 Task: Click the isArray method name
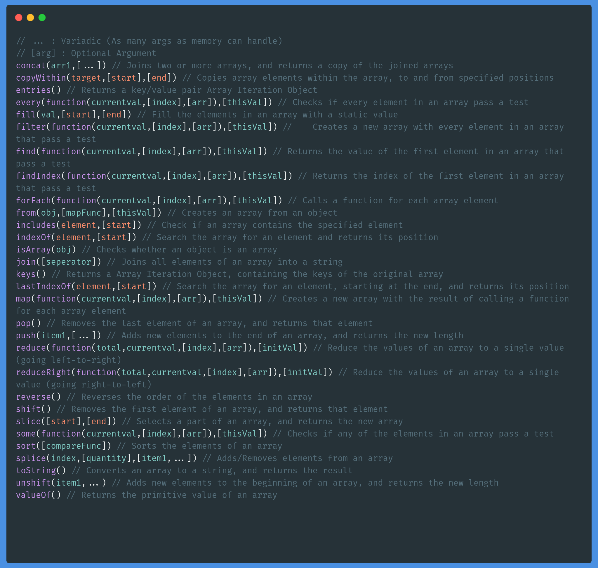pos(33,250)
